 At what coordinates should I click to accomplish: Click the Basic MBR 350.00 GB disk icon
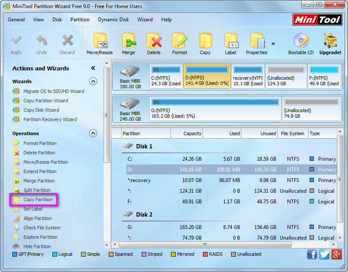pos(130,72)
